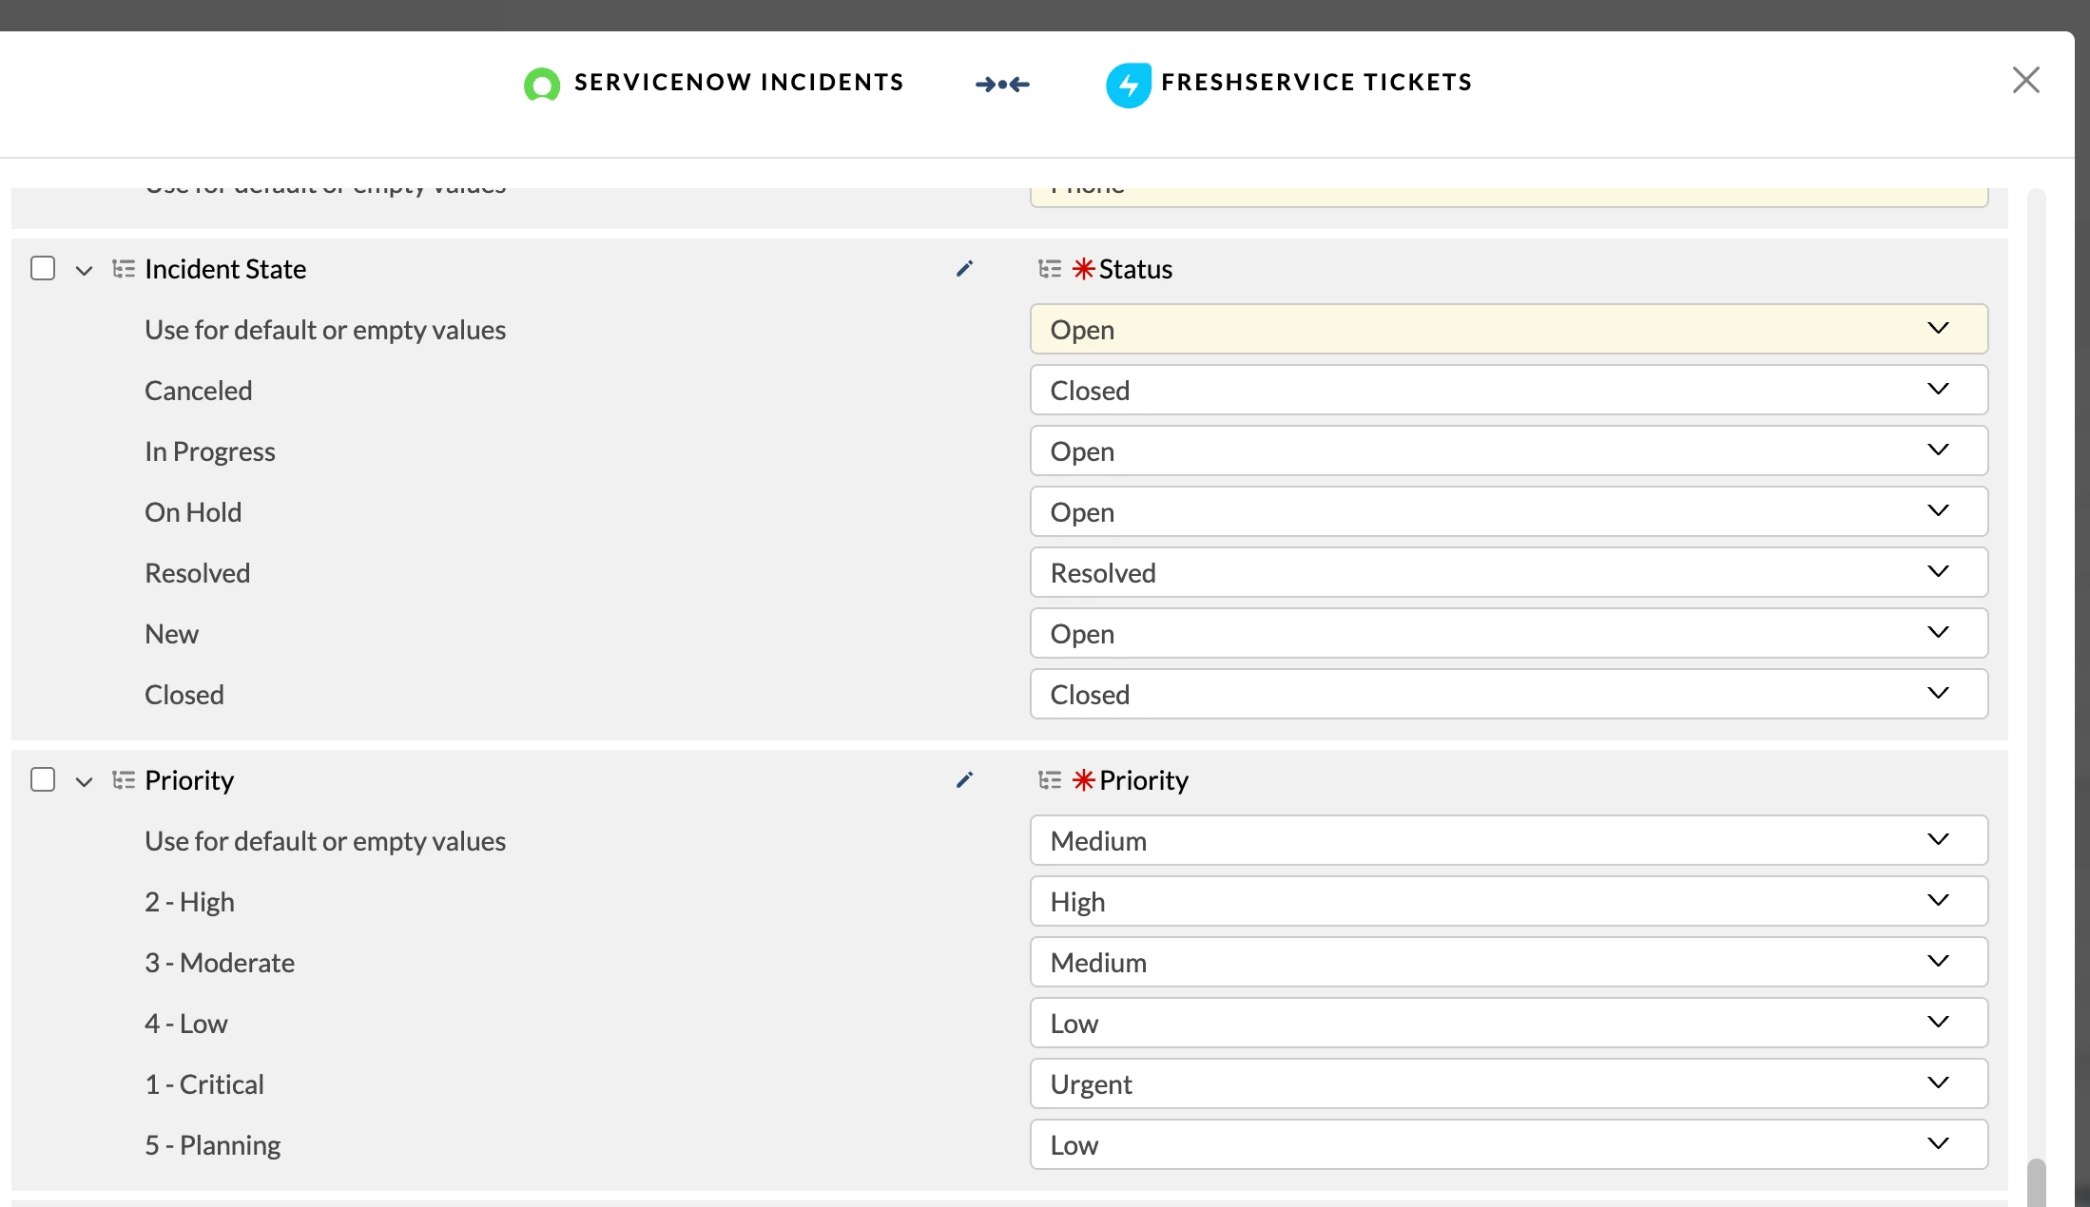Open dropdown for 1 - Critical priority
2090x1207 pixels.
coord(1509,1083)
